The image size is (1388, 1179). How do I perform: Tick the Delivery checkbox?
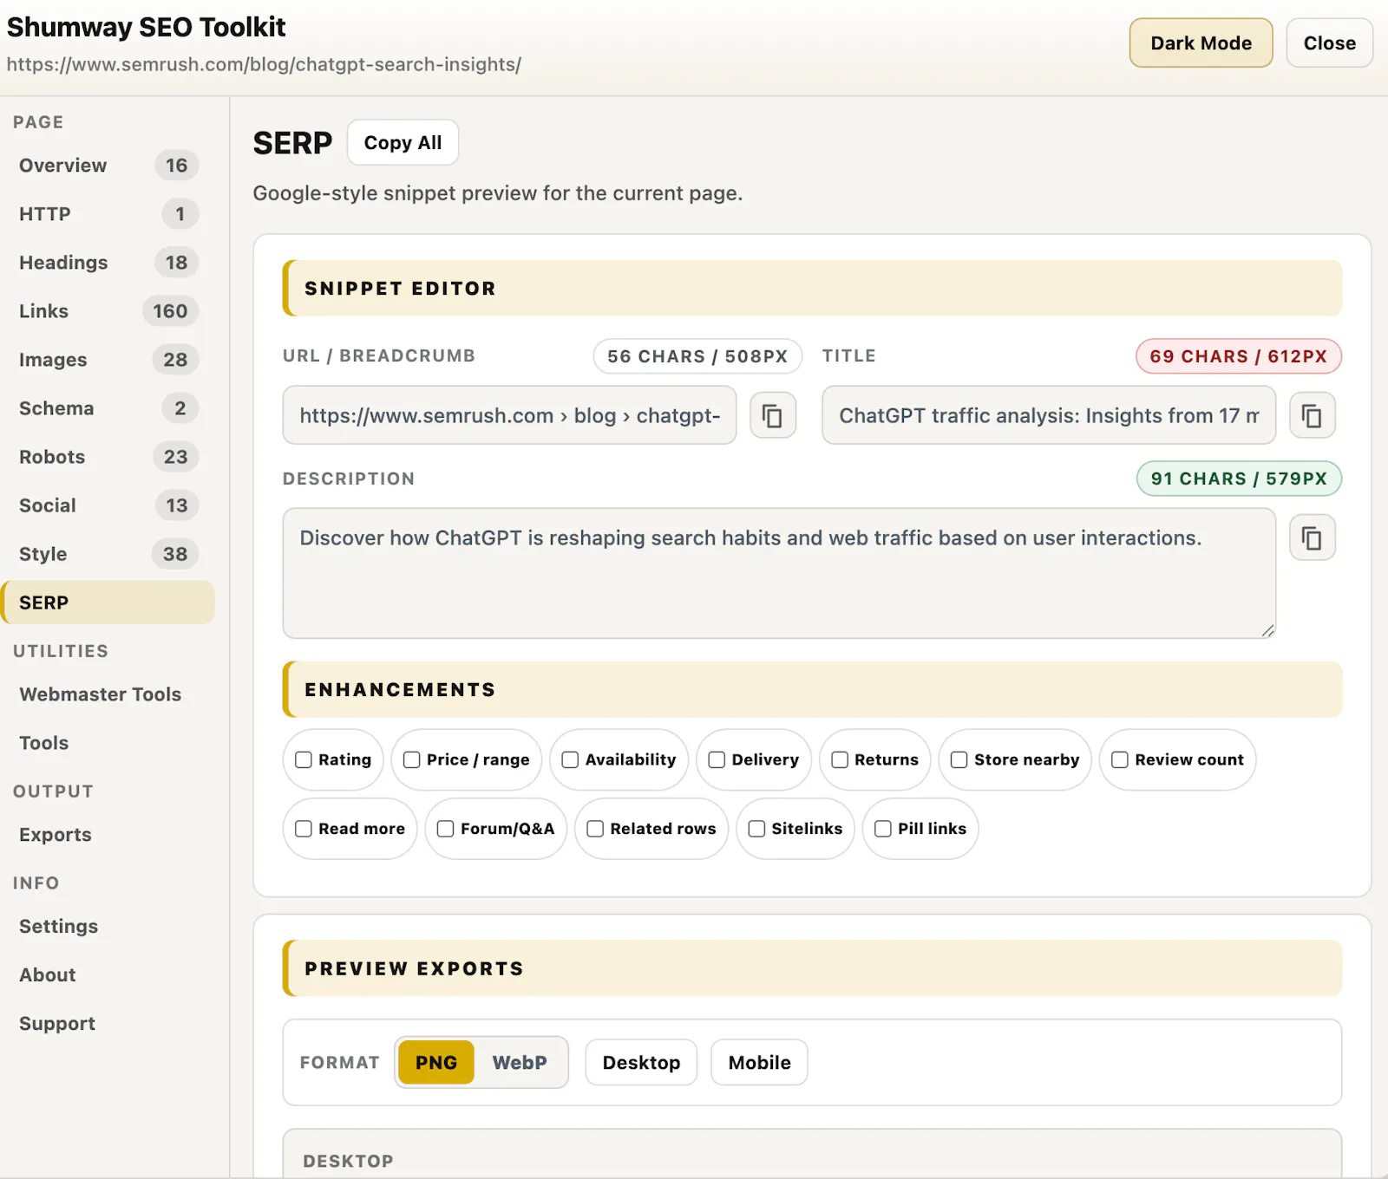717,759
